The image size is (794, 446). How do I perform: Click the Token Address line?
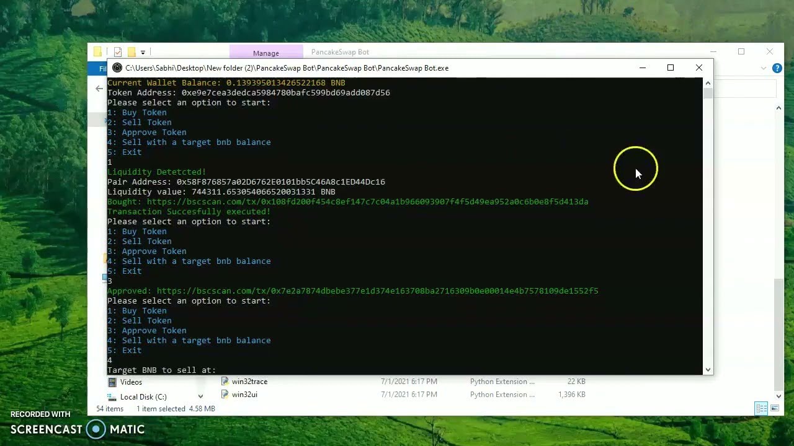click(249, 93)
